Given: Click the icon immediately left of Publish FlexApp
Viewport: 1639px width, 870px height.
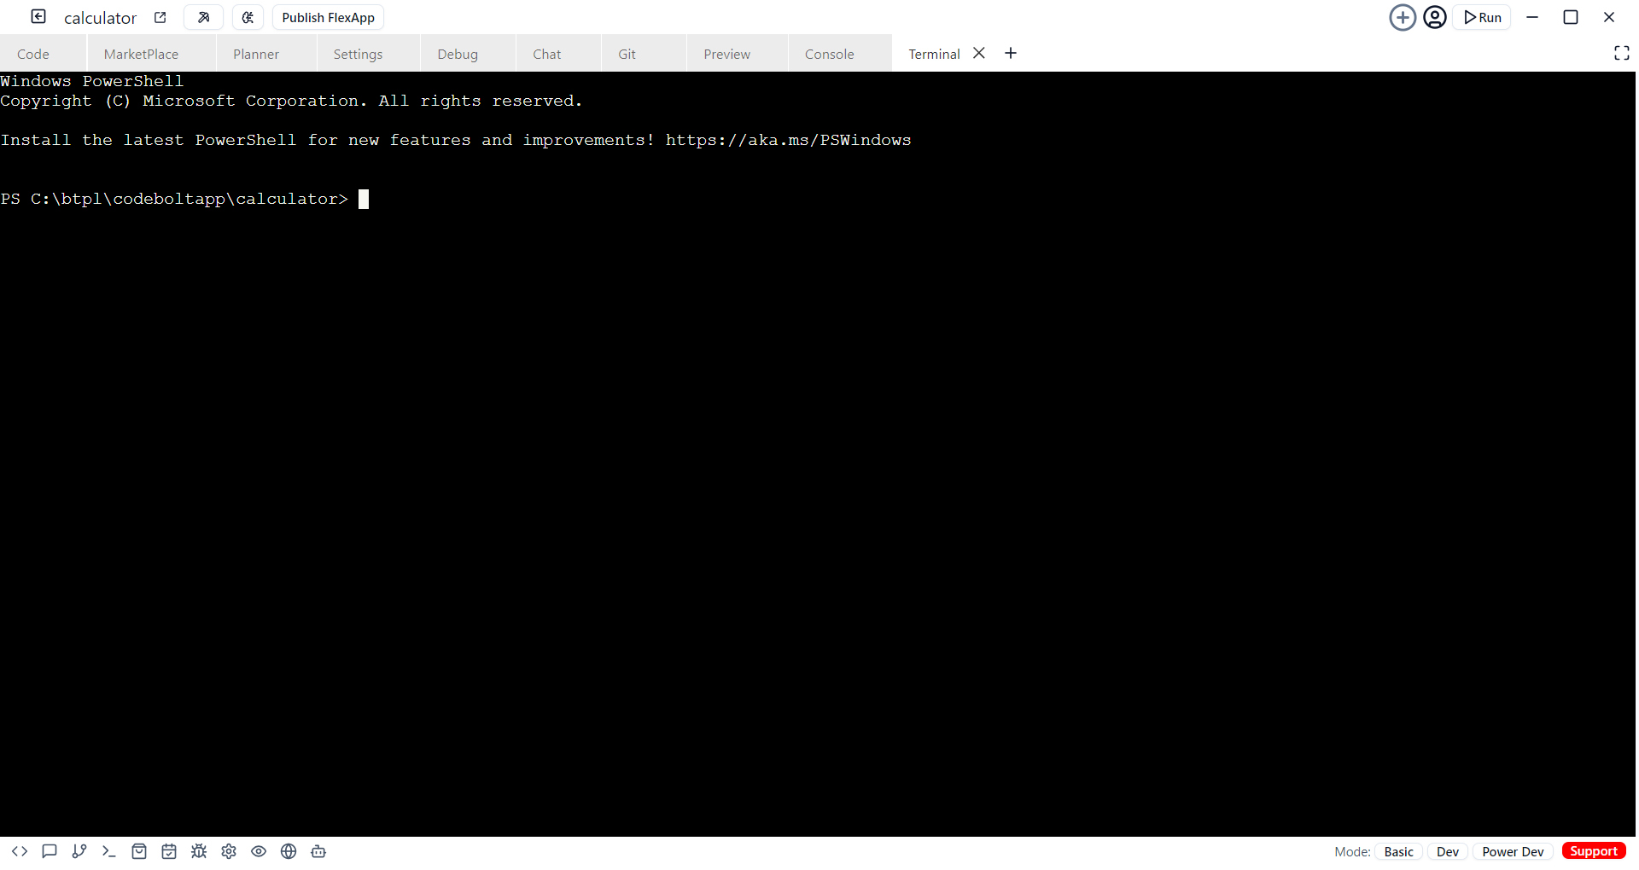Looking at the screenshot, I should (248, 17).
